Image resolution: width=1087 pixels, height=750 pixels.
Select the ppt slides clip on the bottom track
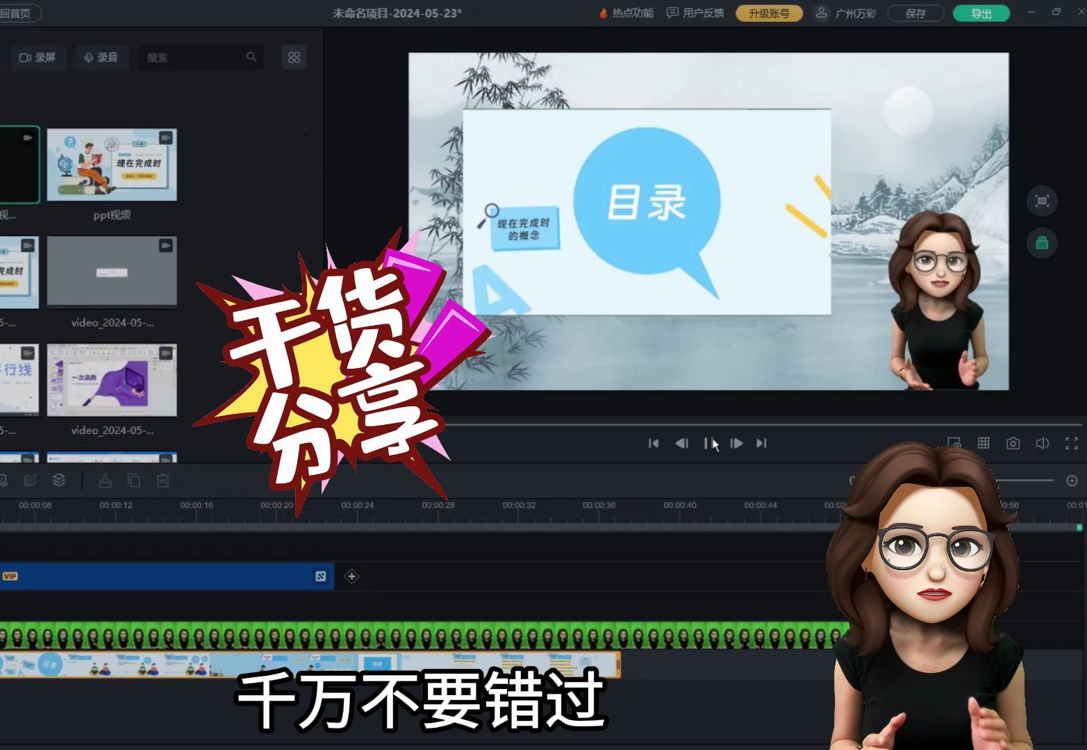[x=310, y=665]
